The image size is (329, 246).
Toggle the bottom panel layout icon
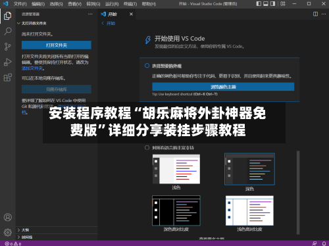(266, 4)
